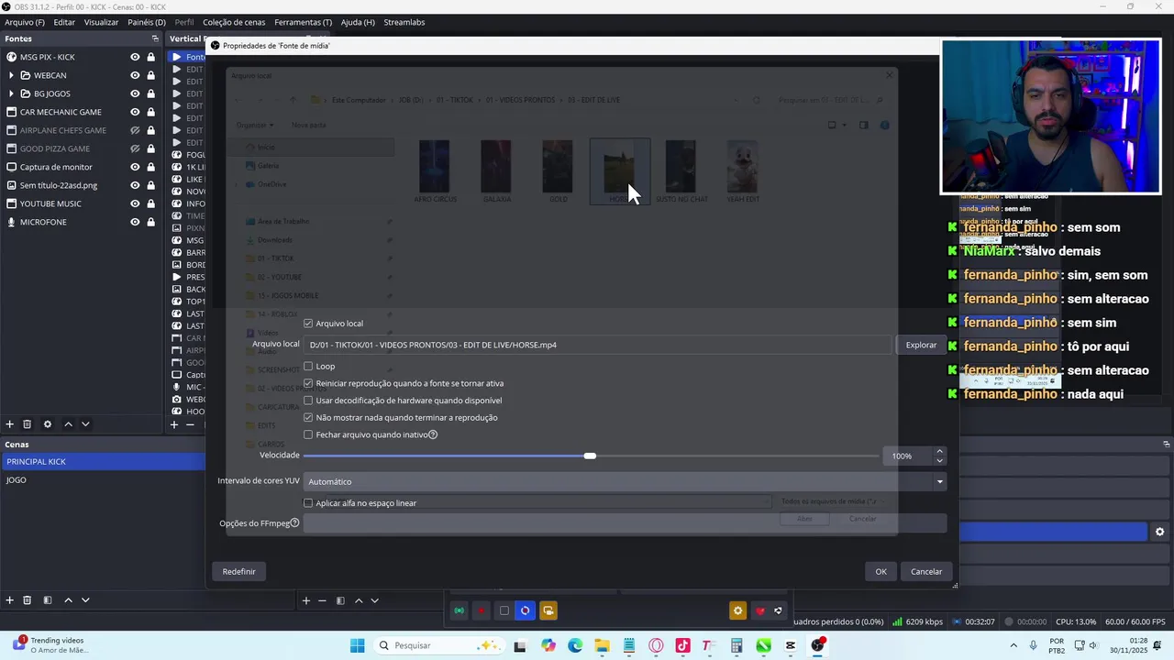Screen dimensions: 1174x660
Task: Enable the Loop checkbox
Action: point(308,366)
